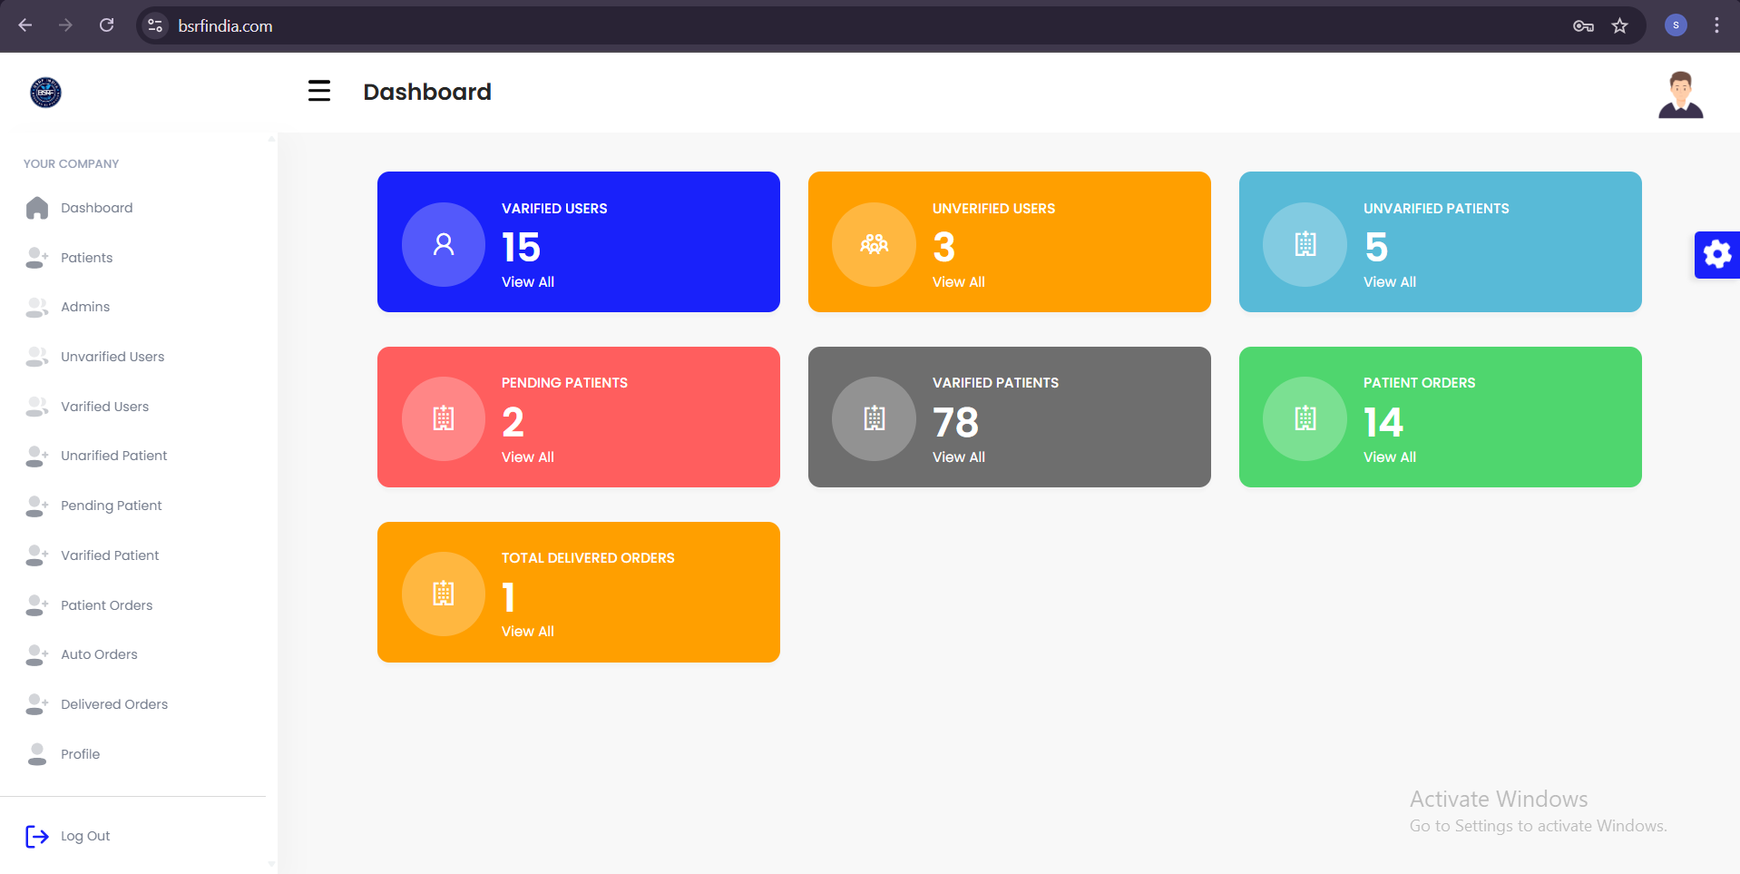Open Patients from the sidebar
This screenshot has width=1740, height=874.
tap(86, 258)
